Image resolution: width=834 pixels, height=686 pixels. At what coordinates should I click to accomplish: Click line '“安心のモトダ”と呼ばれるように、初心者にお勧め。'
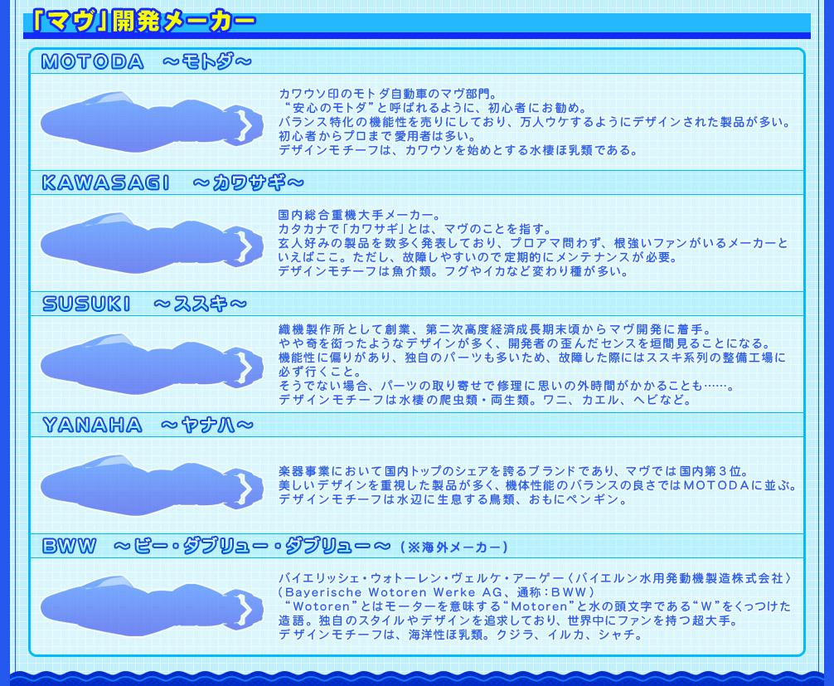pos(434,108)
